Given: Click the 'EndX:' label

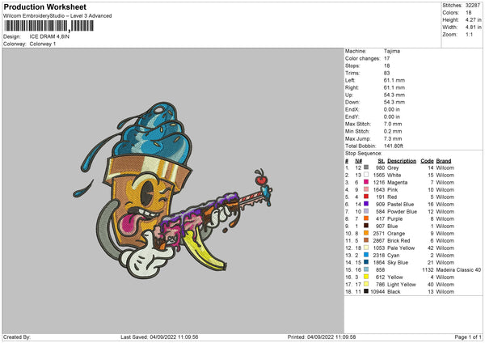Looking at the screenshot, I should tap(352, 109).
